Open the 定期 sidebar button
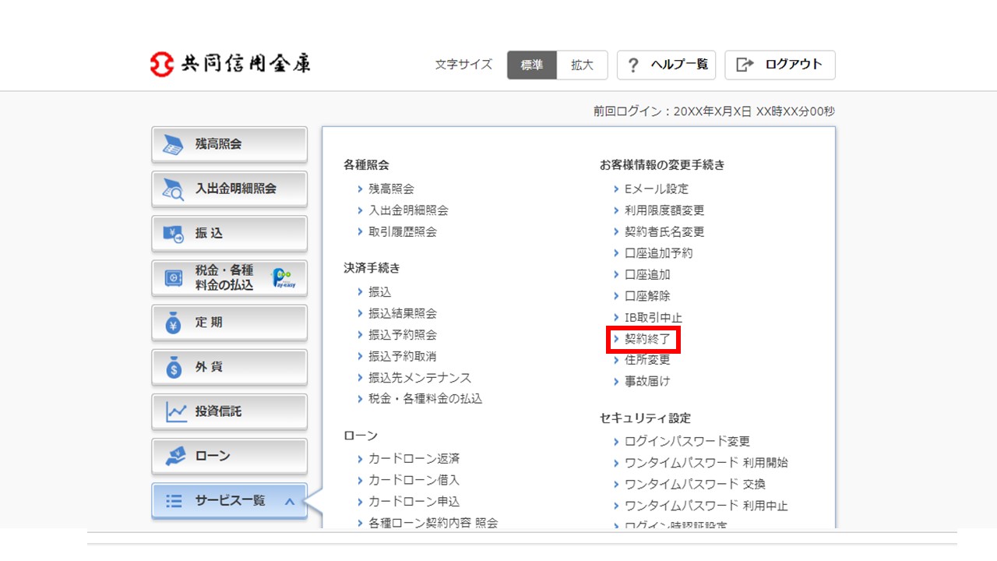 tap(229, 322)
